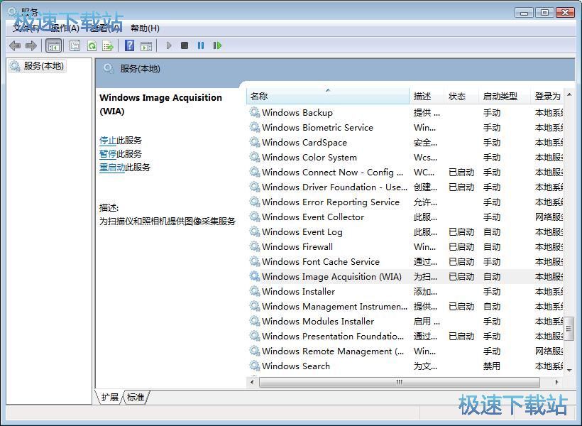Click the gear icon of Windows Modules Installer
This screenshot has height=426, width=582.
click(x=255, y=321)
